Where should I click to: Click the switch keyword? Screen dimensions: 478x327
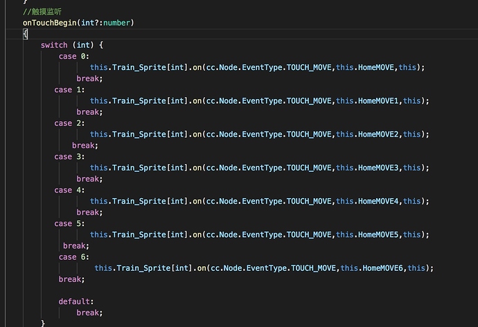click(x=54, y=45)
